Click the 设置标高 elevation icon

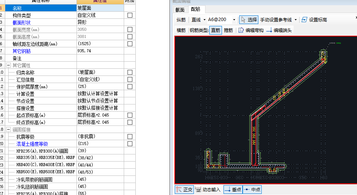point(304,20)
